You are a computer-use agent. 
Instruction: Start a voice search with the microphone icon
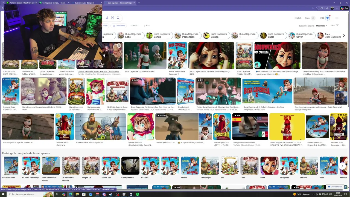click(x=107, y=18)
